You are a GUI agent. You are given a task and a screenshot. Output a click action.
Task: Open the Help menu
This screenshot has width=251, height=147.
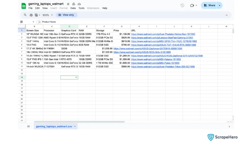pos(105,8)
